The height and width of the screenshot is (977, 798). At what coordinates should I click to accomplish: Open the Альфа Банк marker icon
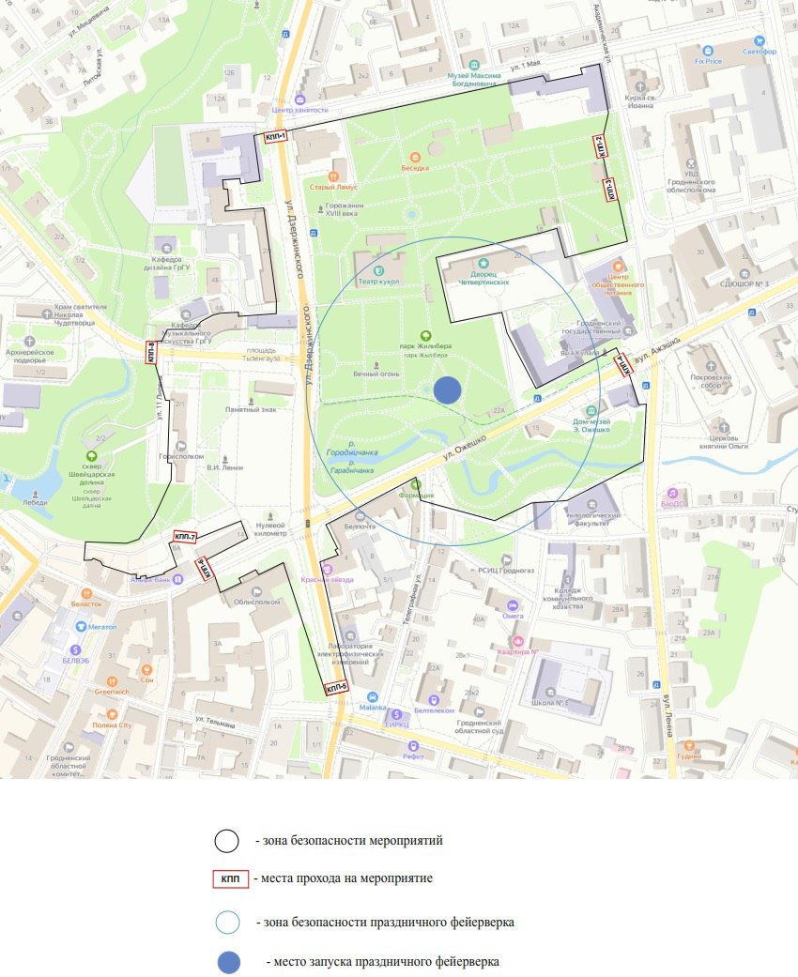(177, 578)
